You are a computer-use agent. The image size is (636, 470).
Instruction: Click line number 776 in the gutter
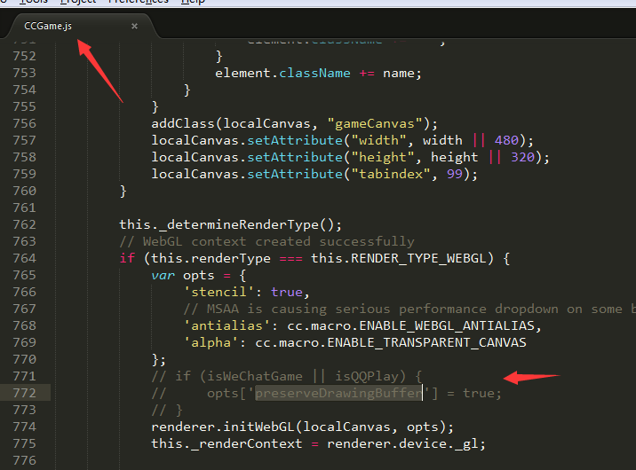[x=24, y=460]
